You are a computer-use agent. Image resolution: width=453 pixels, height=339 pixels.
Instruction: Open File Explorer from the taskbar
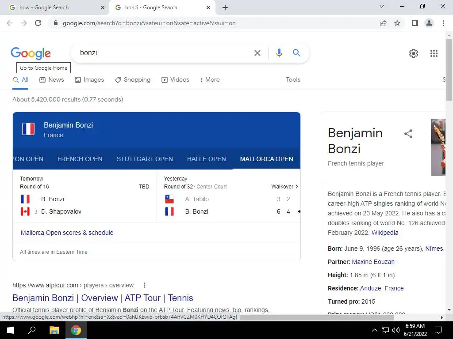pyautogui.click(x=54, y=330)
